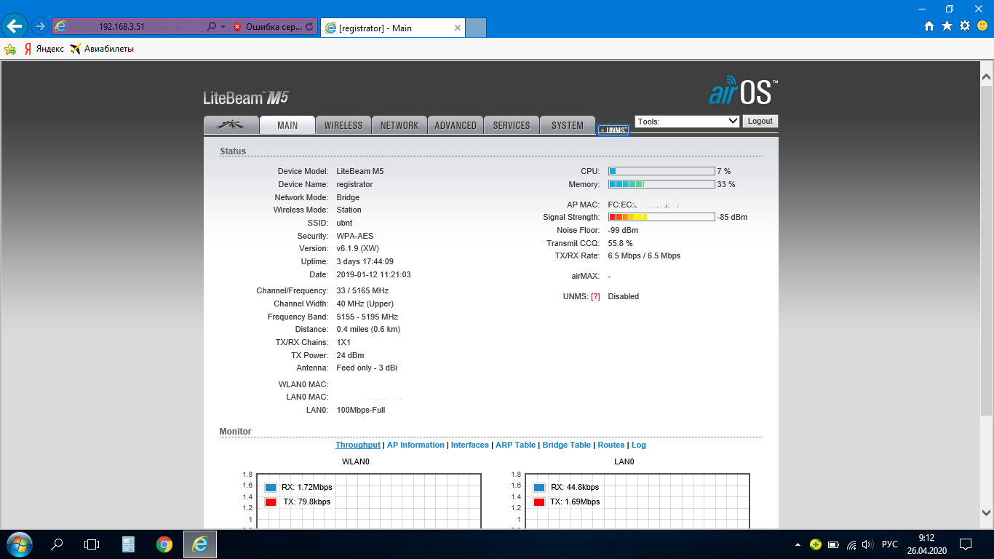The height and width of the screenshot is (559, 994).
Task: Click the UNMS help question mark
Action: click(x=595, y=297)
